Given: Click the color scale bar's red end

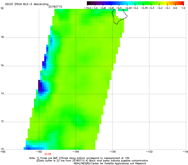Looking at the screenshot, I should [x=182, y=3].
